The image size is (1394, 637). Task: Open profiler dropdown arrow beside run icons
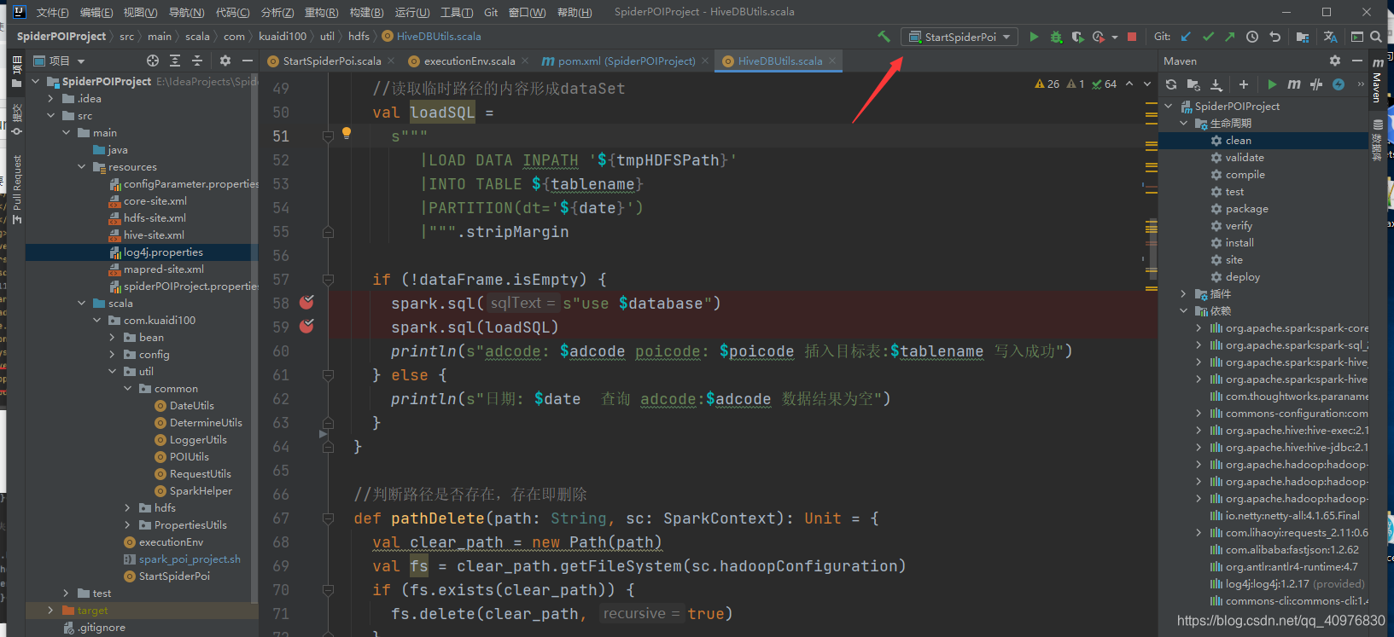[1115, 38]
